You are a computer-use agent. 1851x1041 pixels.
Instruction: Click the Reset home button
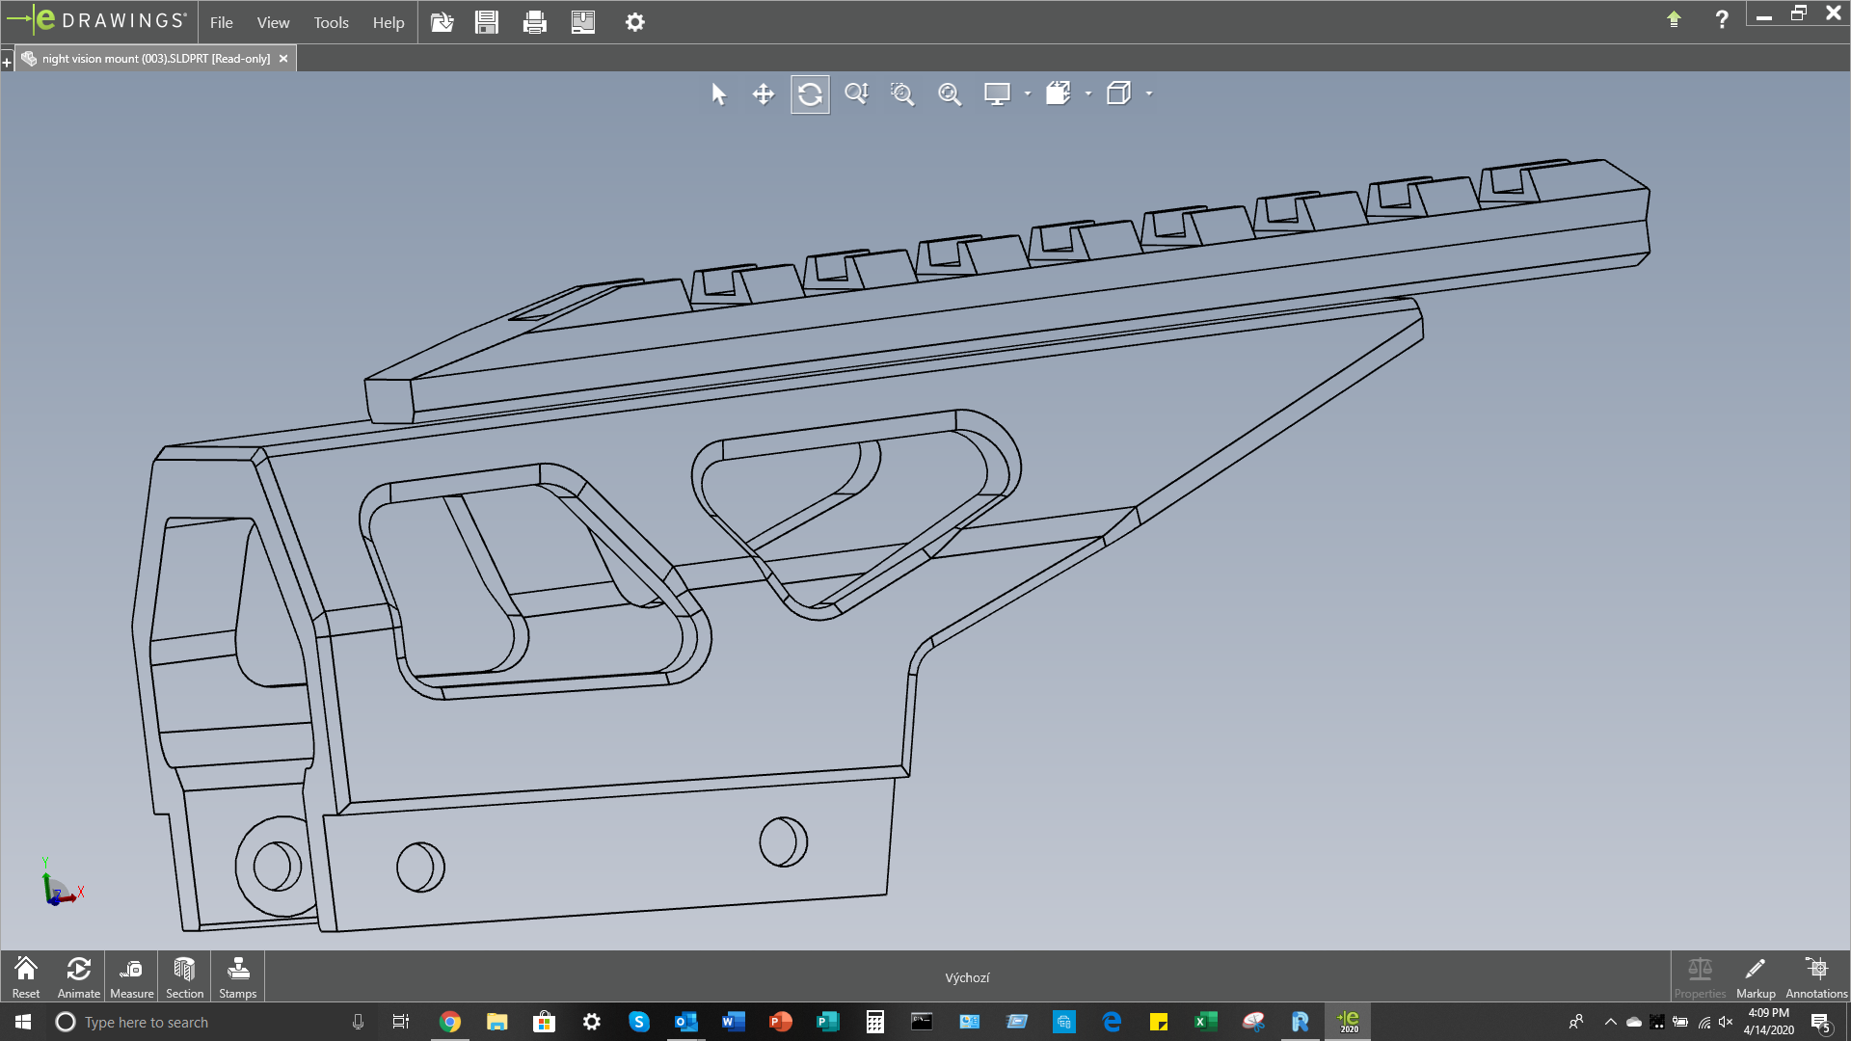[26, 976]
